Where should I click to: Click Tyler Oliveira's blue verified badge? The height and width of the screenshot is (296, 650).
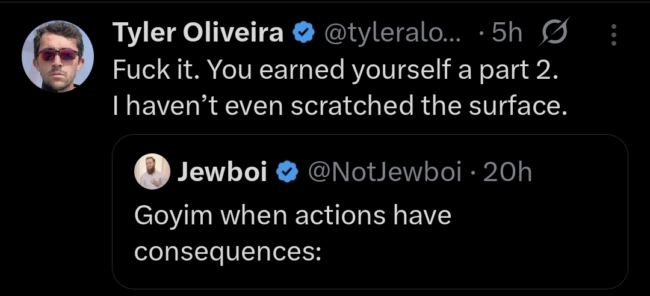303,34
